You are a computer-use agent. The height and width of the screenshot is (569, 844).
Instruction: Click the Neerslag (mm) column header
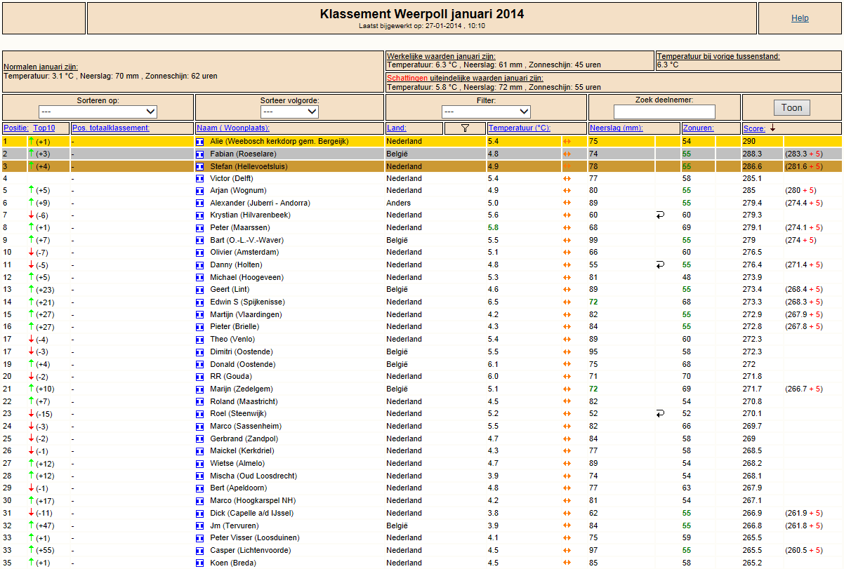click(616, 128)
